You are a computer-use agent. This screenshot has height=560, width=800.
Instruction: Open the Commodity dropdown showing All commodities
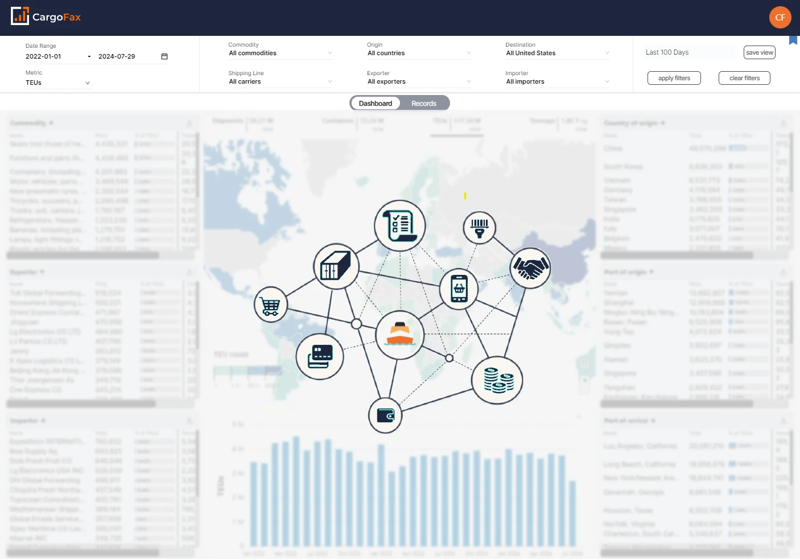280,53
